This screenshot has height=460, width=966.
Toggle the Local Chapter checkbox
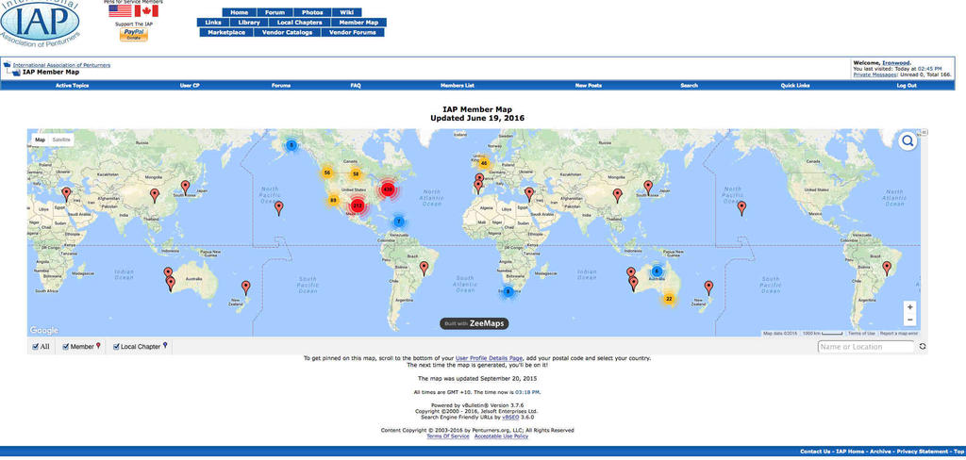click(116, 347)
